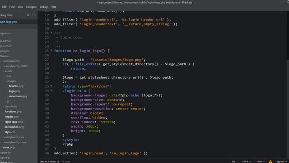
Task: Open the Debug menu
Action: pos(43,7)
